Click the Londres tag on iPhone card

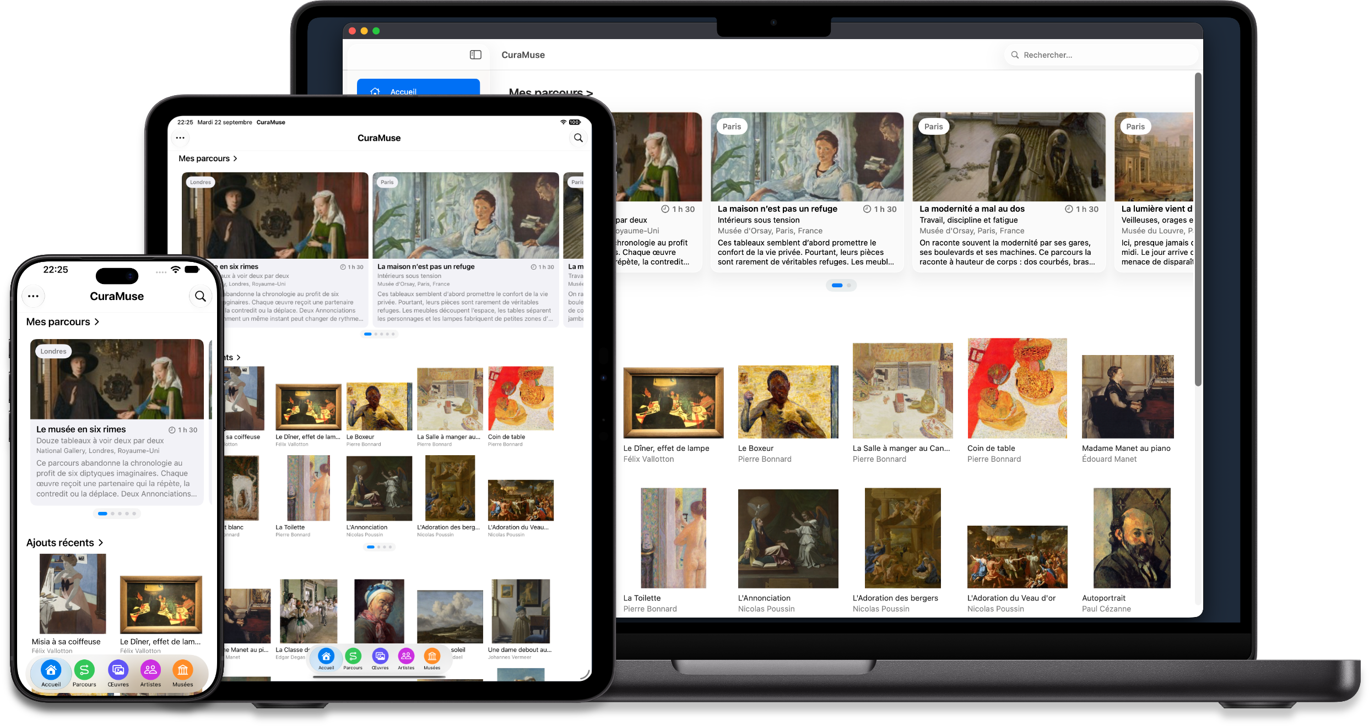53,351
